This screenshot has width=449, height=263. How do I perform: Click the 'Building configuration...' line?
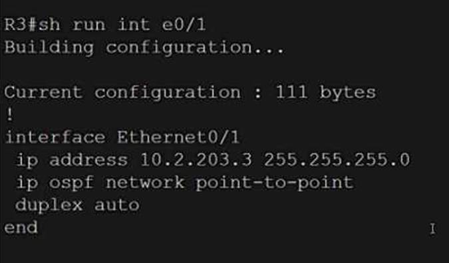point(144,48)
